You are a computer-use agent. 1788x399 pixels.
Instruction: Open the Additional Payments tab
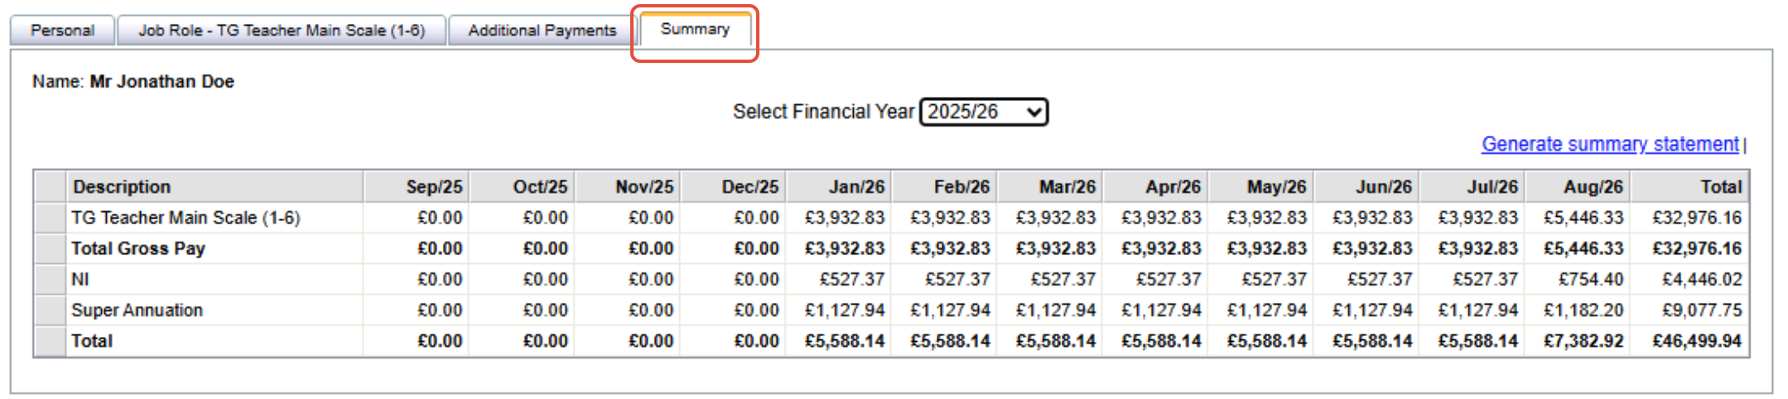[542, 31]
